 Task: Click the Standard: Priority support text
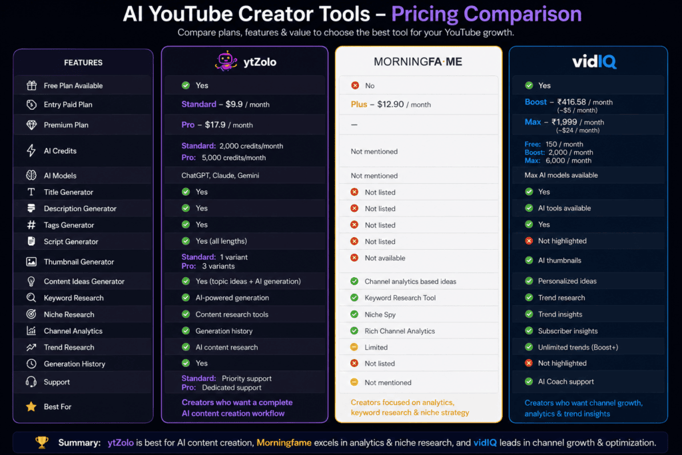(226, 378)
